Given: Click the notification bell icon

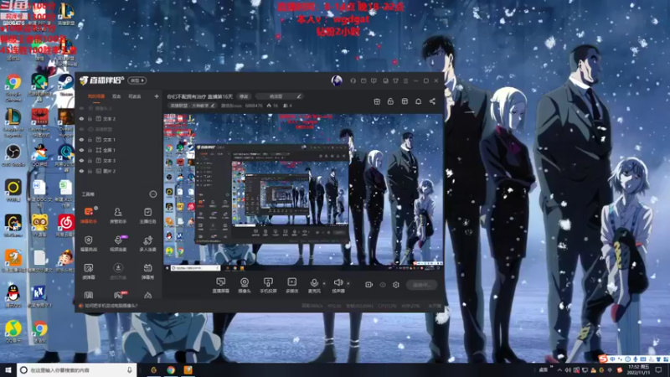Looking at the screenshot, I should click(418, 101).
